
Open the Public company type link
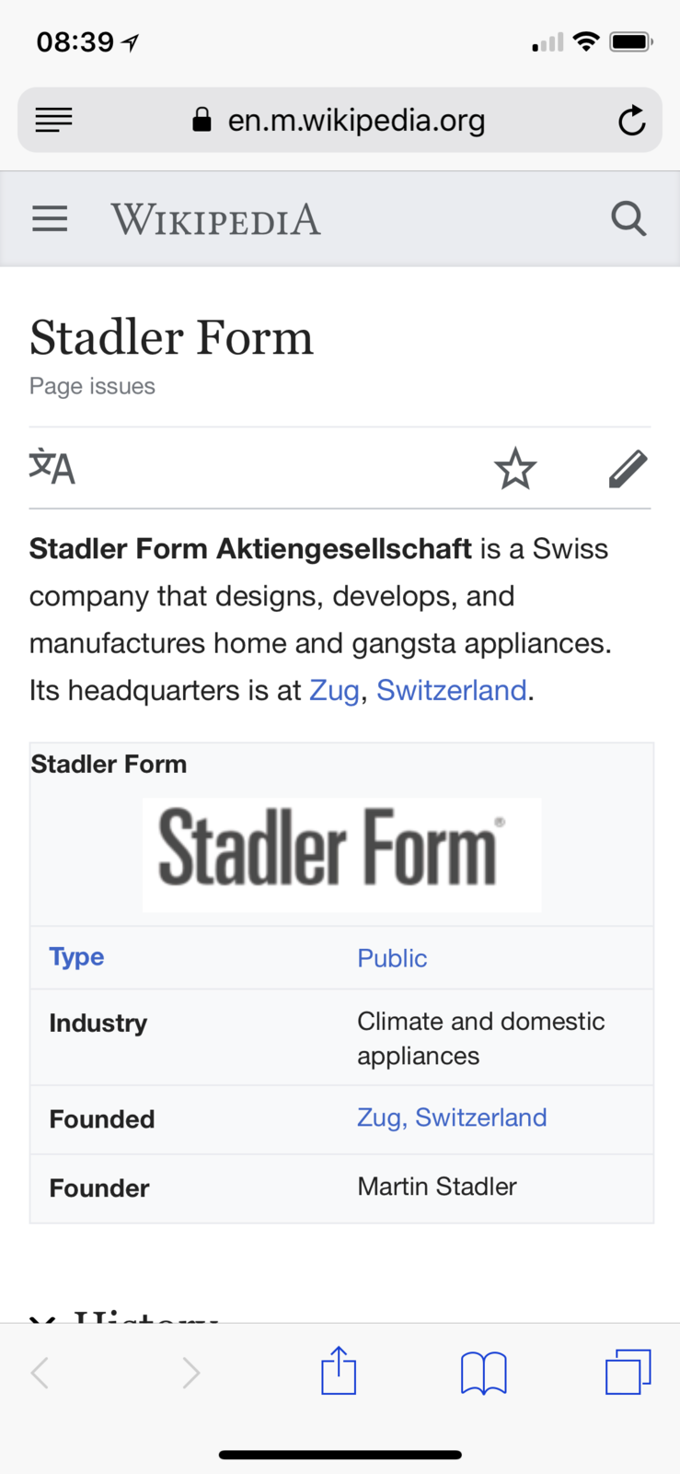392,958
